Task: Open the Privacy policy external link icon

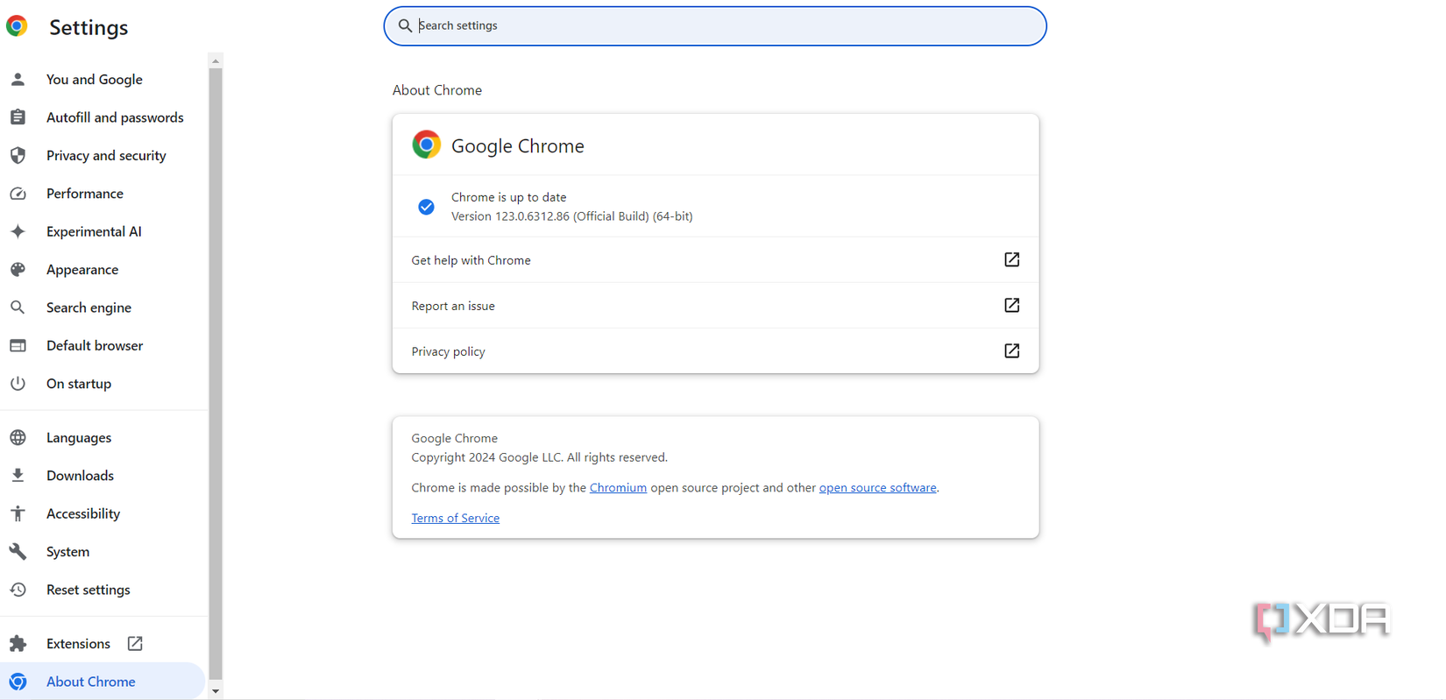Action: pyautogui.click(x=1011, y=350)
